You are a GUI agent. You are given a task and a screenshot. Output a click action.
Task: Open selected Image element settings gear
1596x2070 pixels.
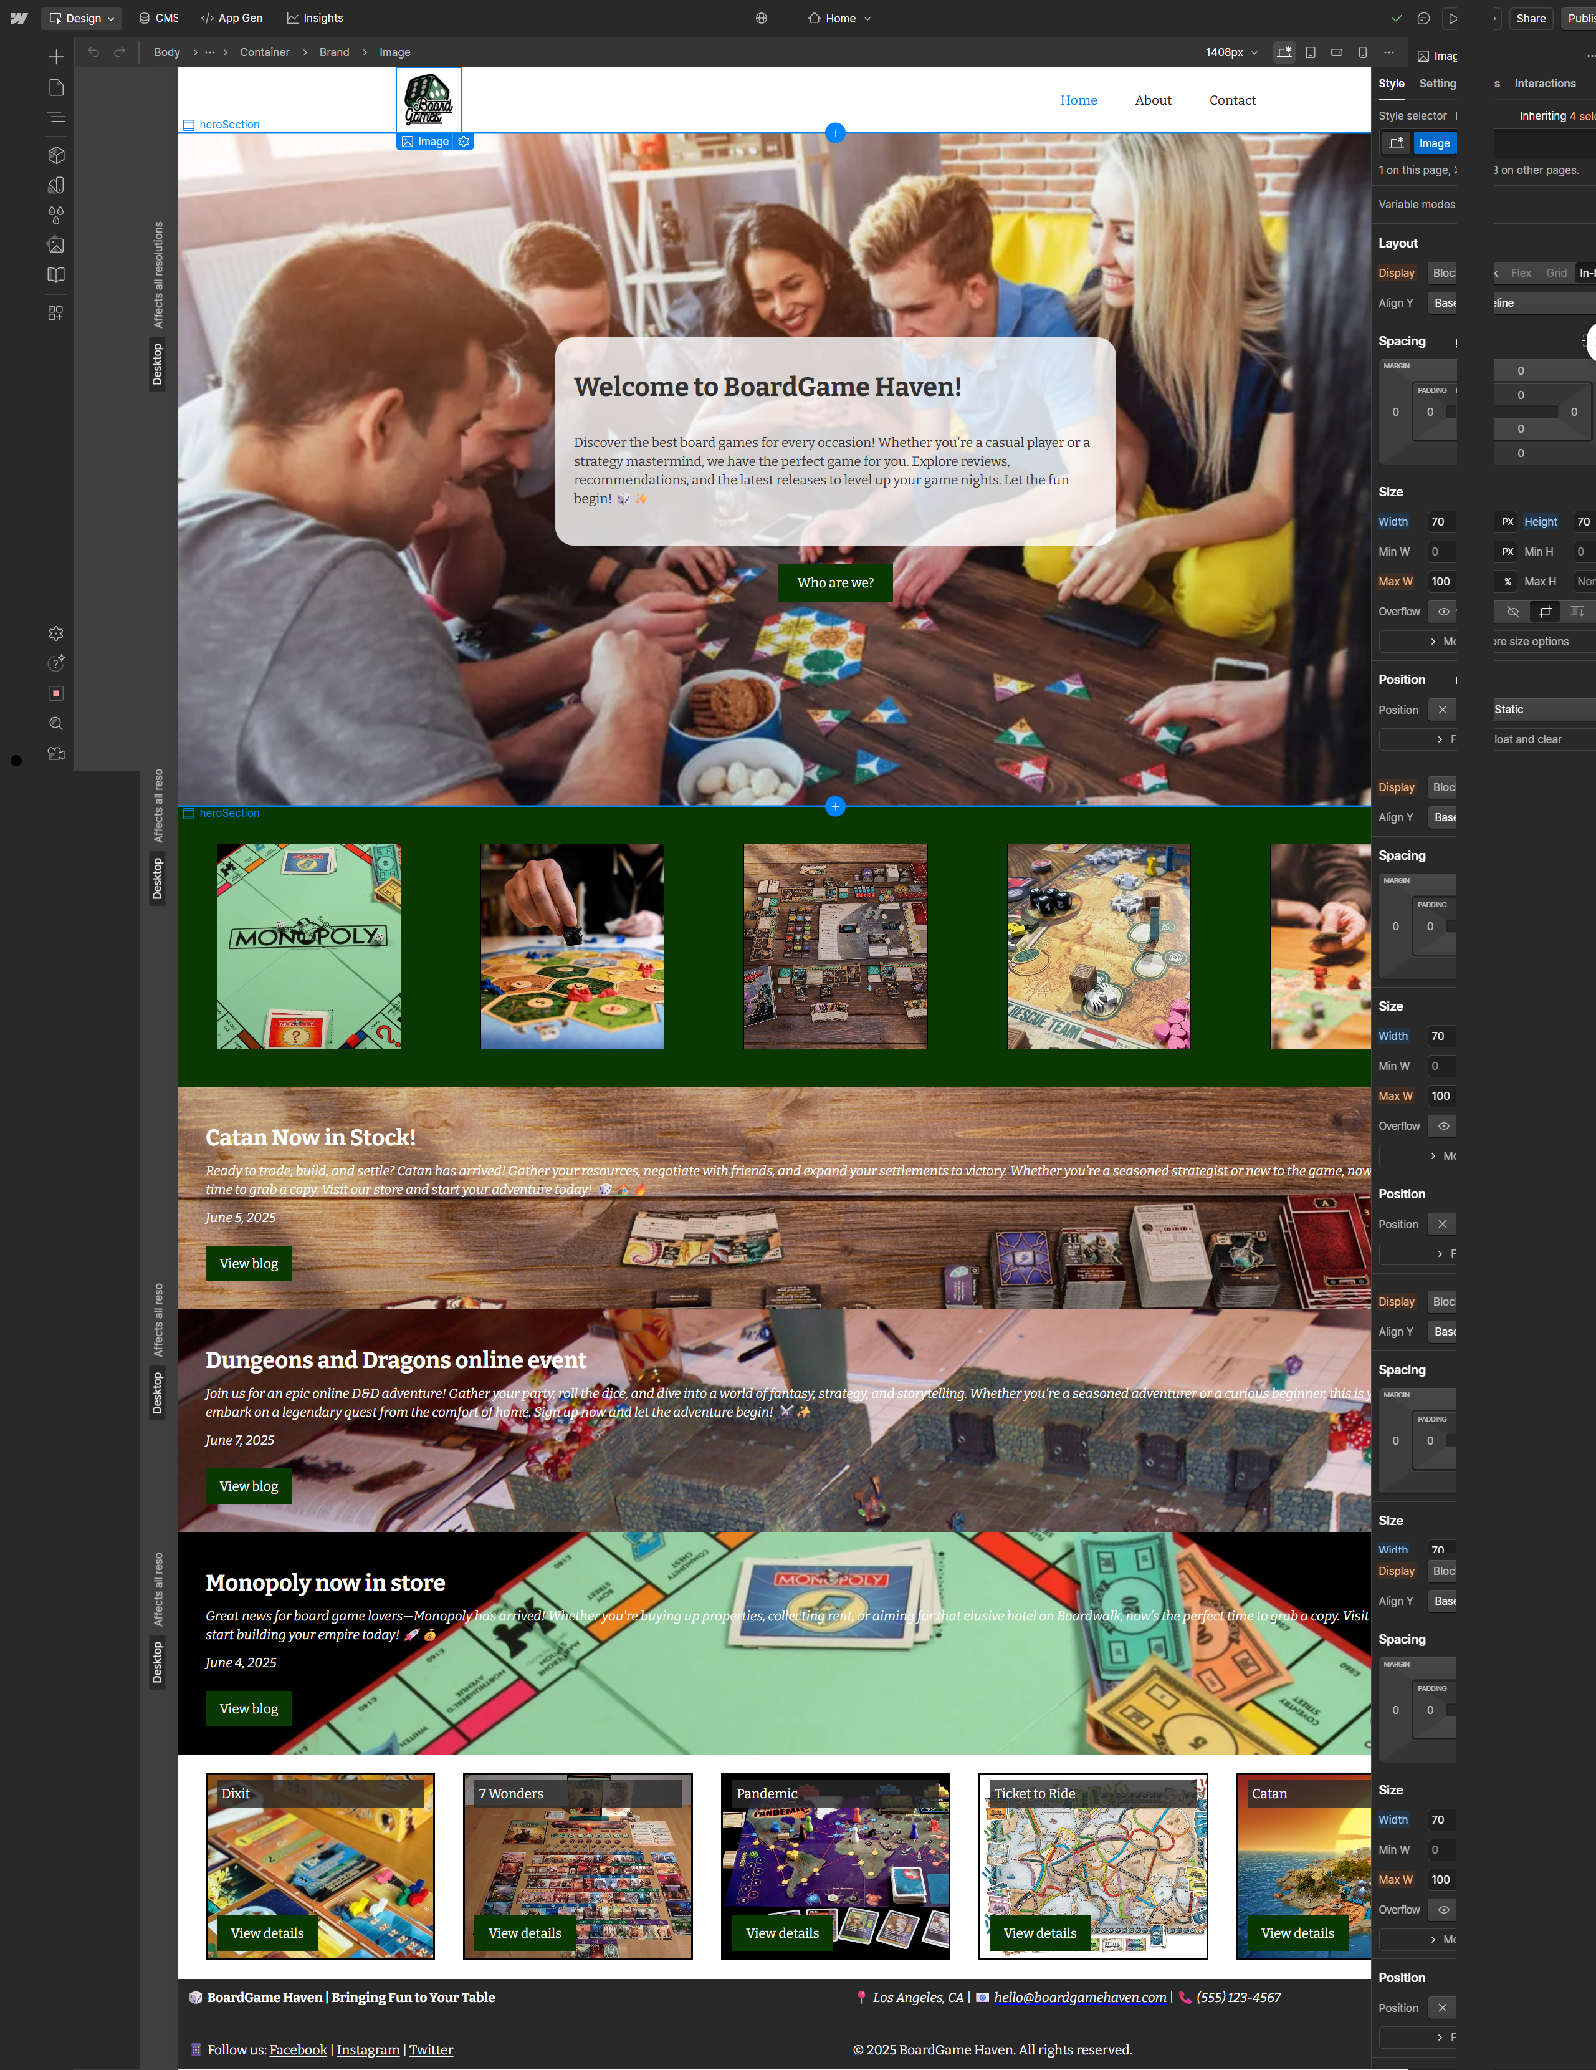(x=463, y=142)
